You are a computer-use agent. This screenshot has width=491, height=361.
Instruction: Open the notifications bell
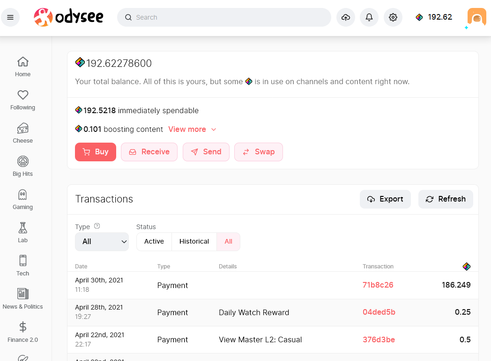tap(369, 17)
